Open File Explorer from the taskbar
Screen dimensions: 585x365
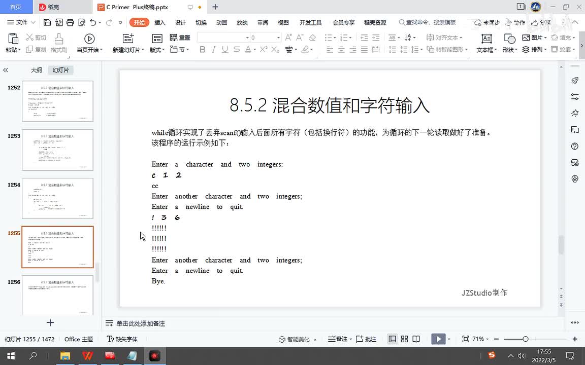(66, 356)
